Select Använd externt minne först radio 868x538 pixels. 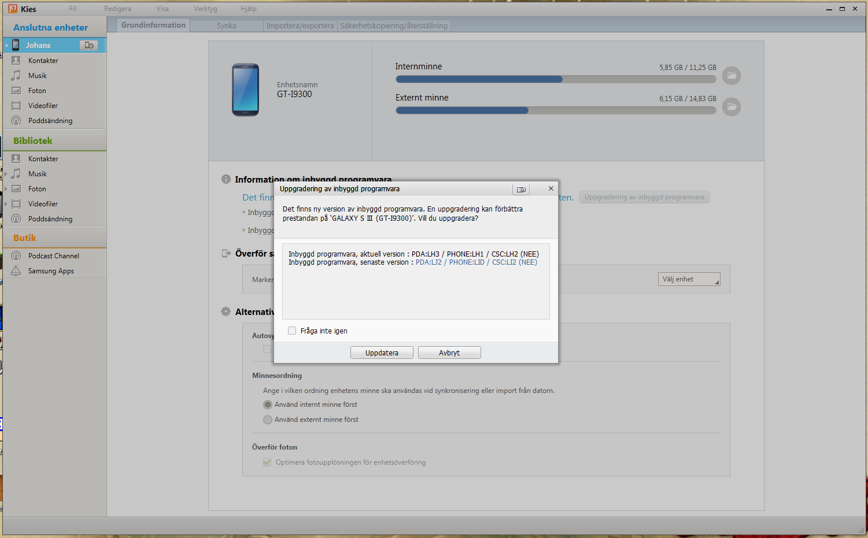(x=268, y=420)
